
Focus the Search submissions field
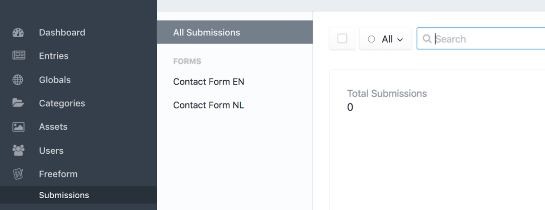(x=481, y=39)
